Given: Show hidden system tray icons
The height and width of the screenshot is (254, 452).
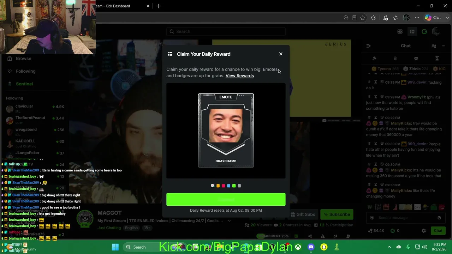Looking at the screenshot, I should coord(389,247).
